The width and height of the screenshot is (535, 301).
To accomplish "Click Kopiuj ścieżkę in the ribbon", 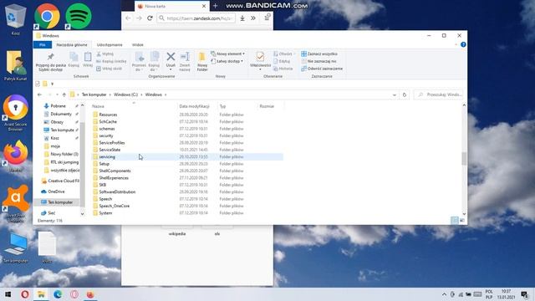I will tap(111, 61).
